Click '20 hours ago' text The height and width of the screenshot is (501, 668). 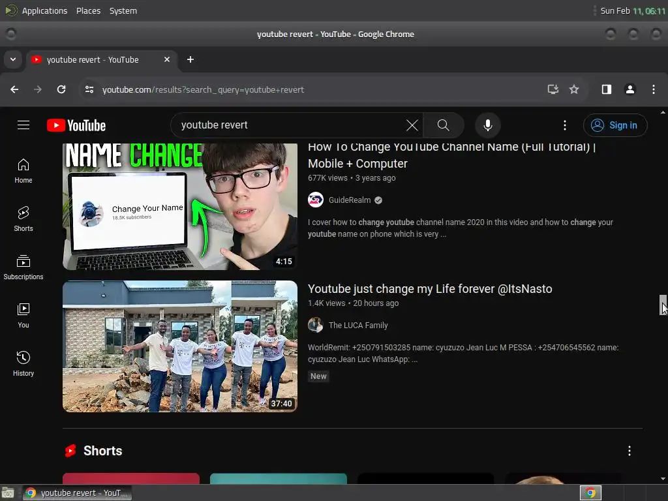point(376,303)
